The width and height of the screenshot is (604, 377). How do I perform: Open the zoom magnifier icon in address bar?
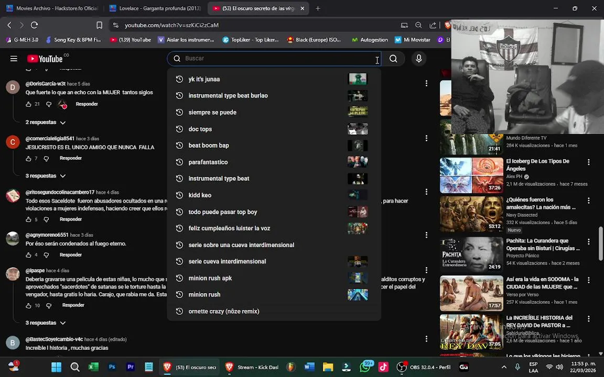tap(418, 25)
